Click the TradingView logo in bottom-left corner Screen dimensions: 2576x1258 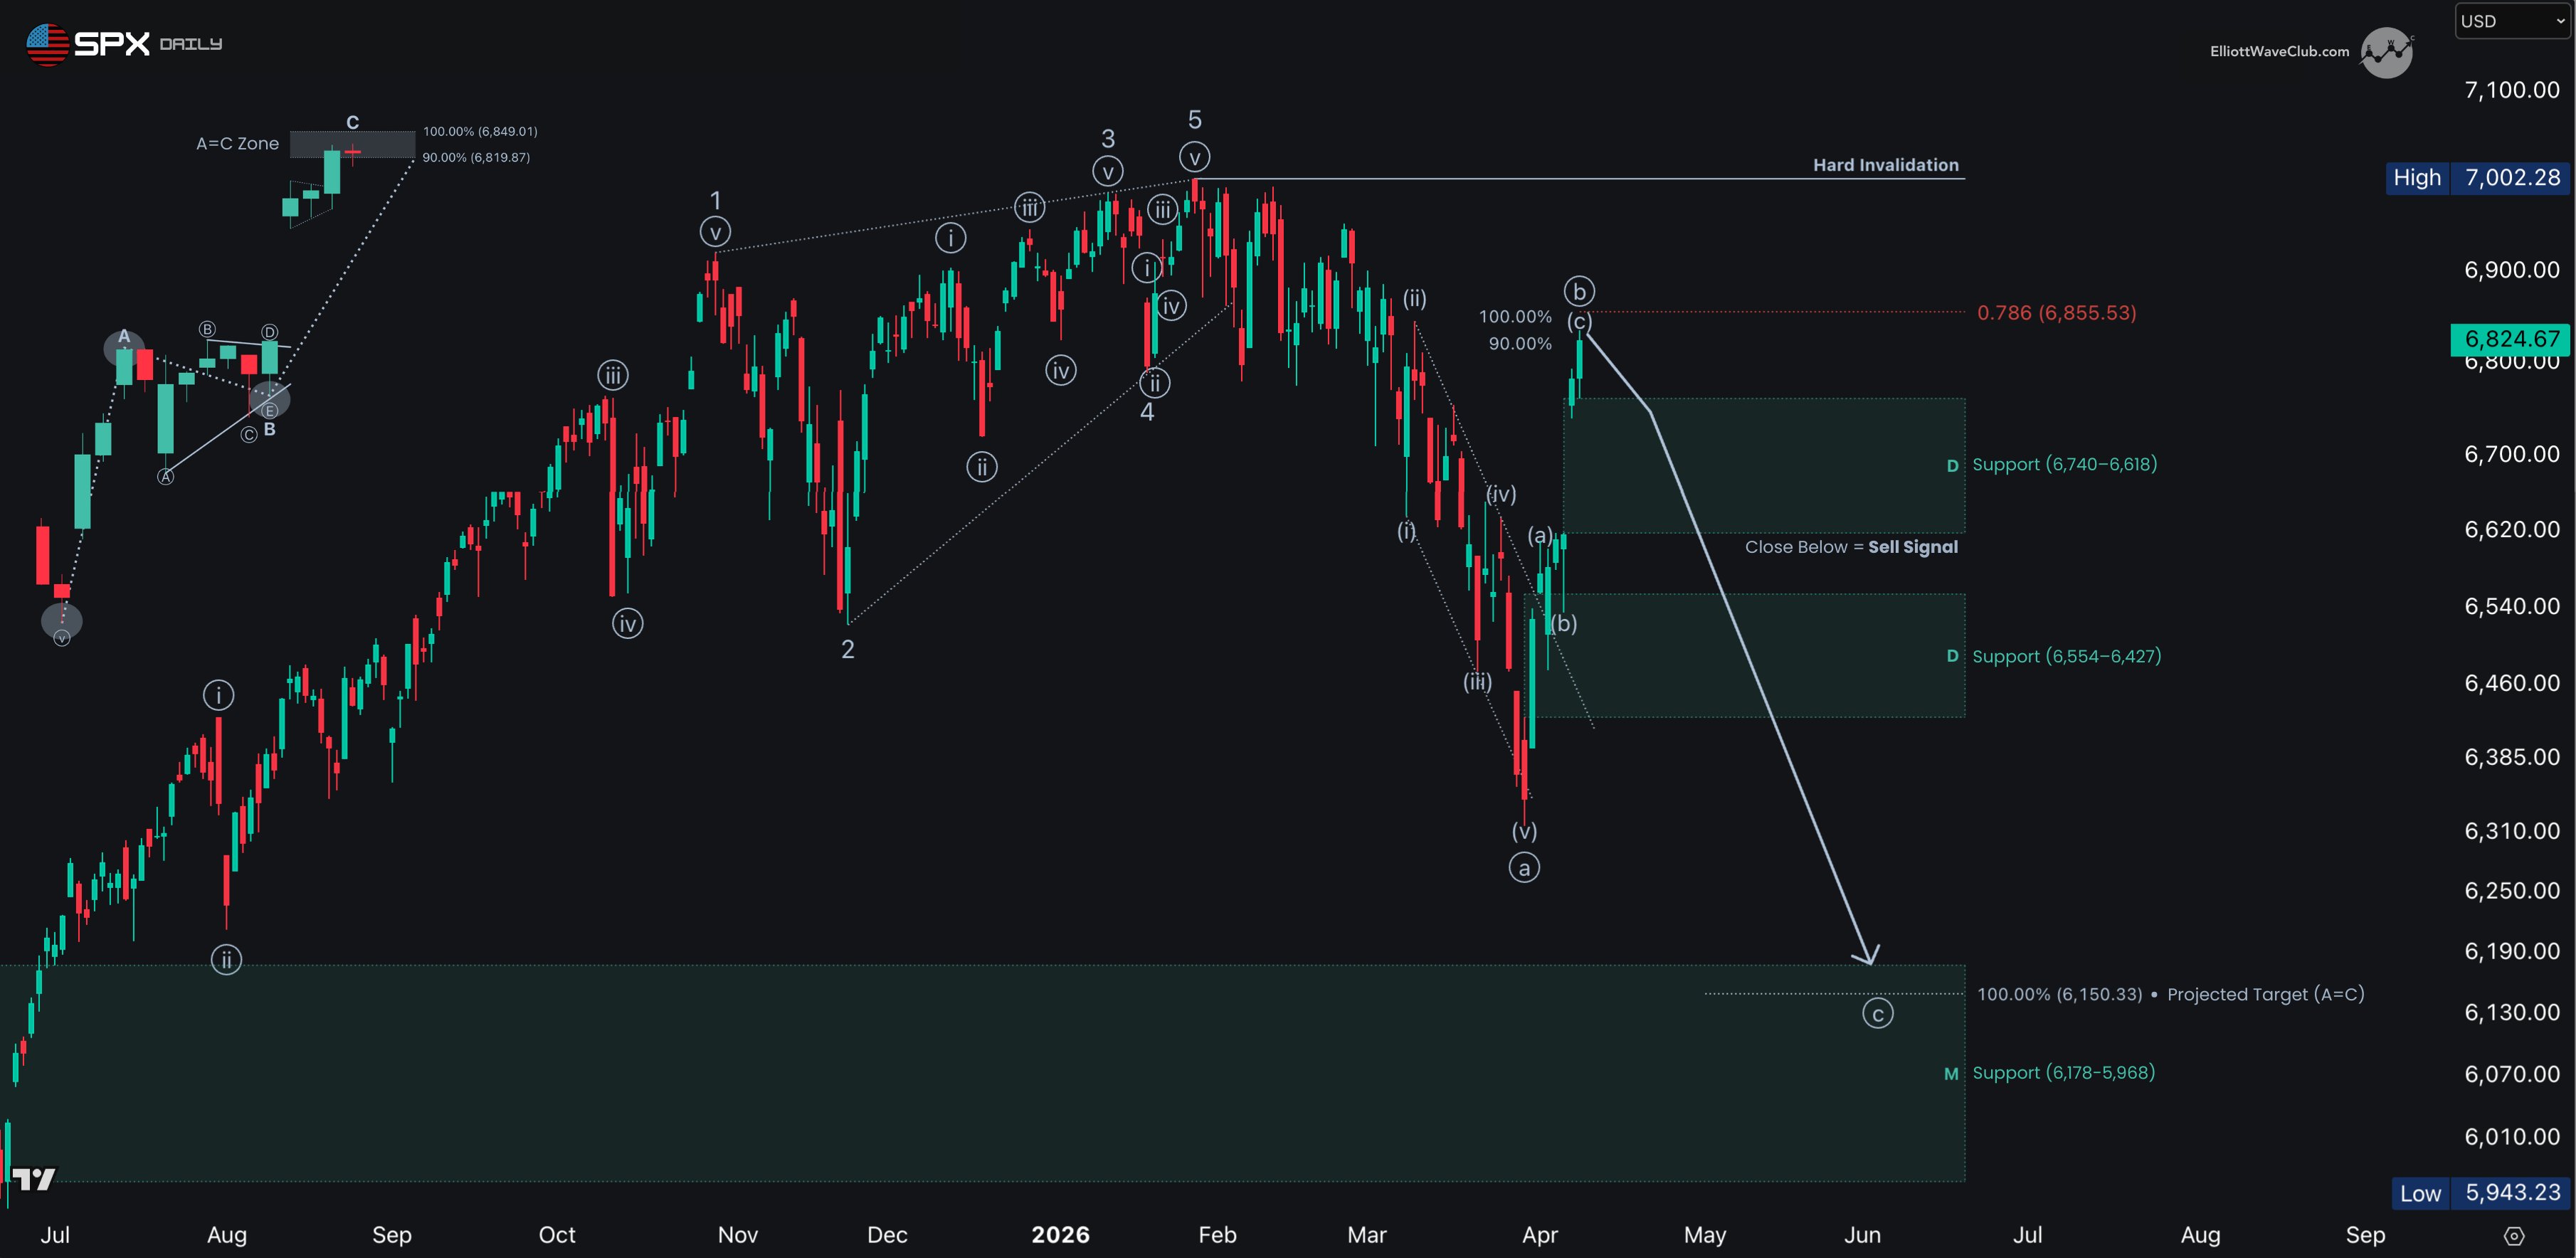coord(34,1179)
